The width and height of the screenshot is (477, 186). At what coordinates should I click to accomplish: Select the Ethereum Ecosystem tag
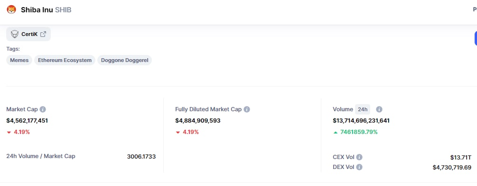(65, 60)
